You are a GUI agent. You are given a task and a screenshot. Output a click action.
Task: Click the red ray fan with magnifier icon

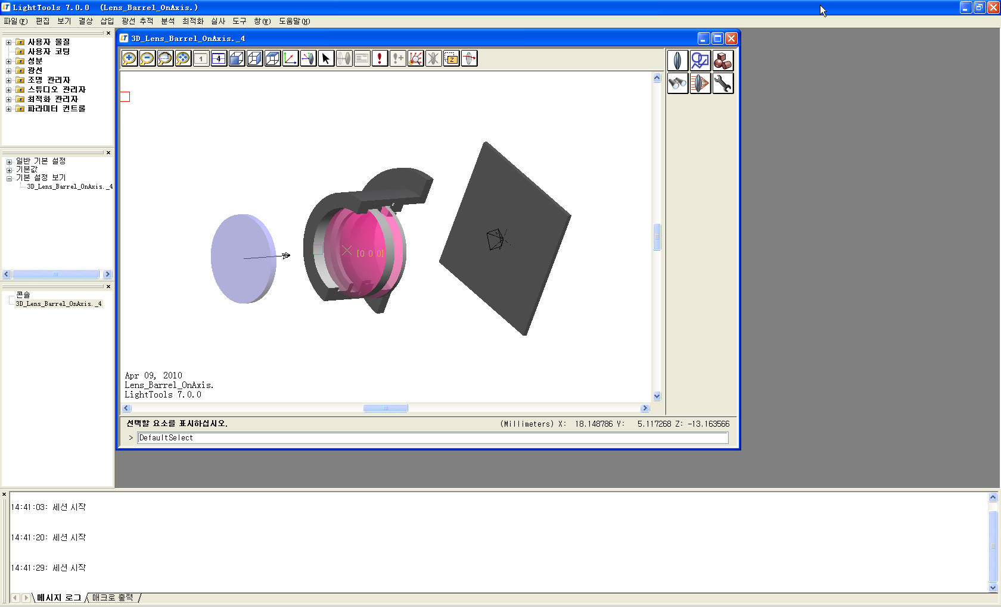415,58
